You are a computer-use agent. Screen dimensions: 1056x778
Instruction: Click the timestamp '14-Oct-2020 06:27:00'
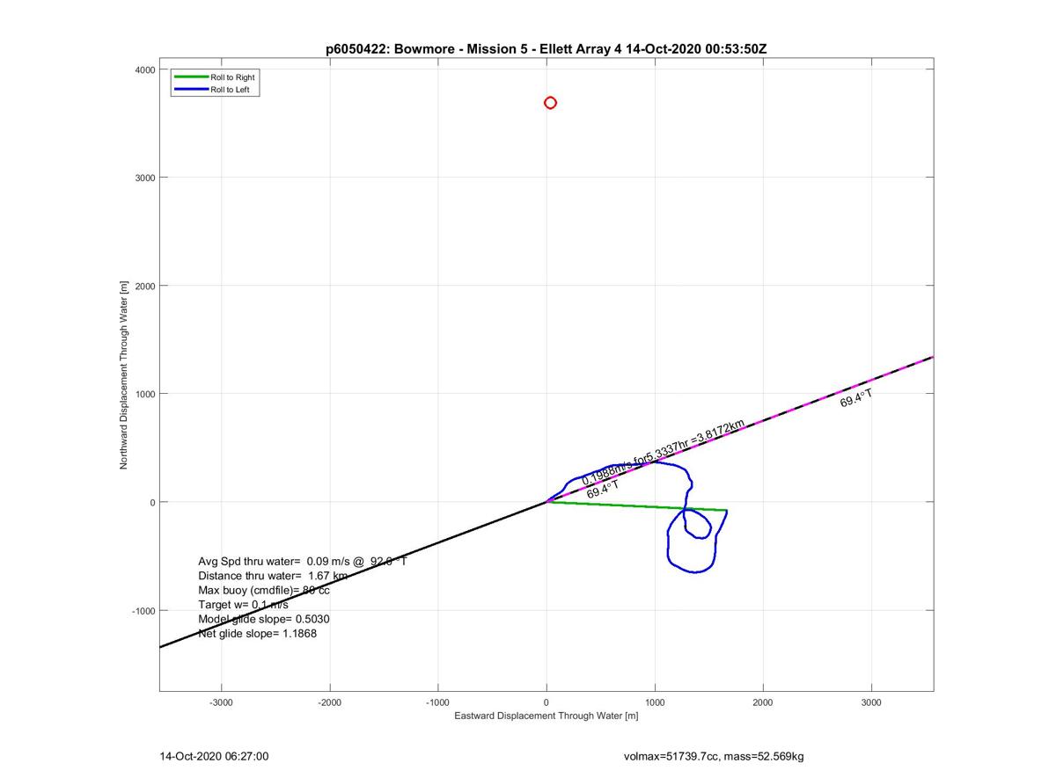(x=214, y=756)
